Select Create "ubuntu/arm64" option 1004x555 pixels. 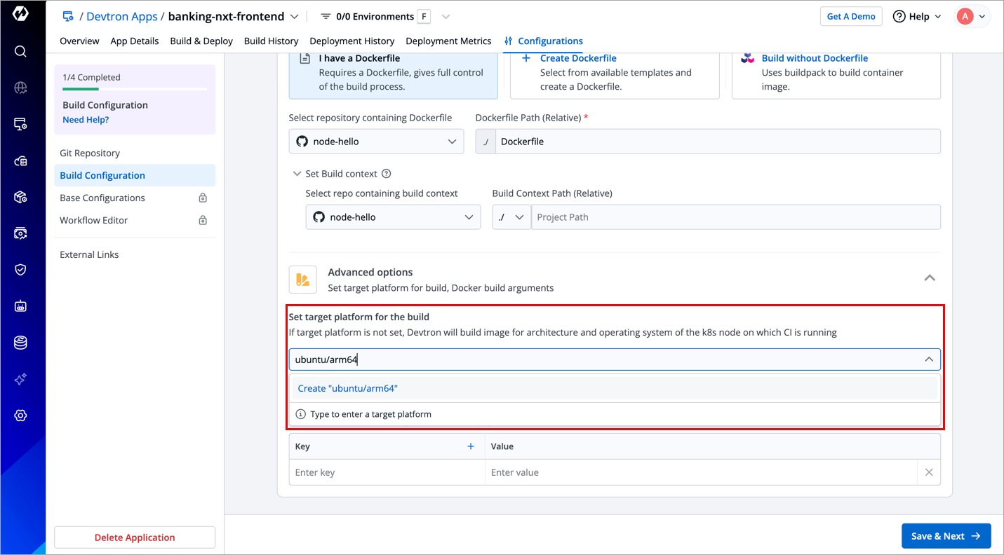[348, 388]
